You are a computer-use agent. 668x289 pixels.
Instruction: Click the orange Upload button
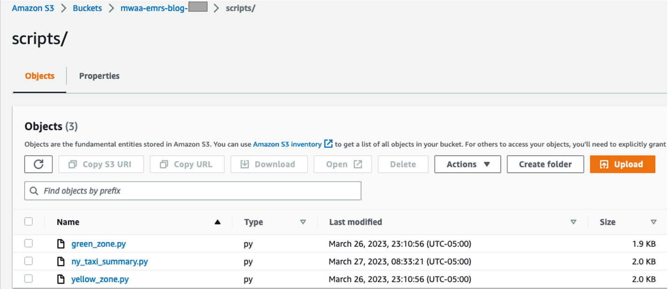(623, 164)
